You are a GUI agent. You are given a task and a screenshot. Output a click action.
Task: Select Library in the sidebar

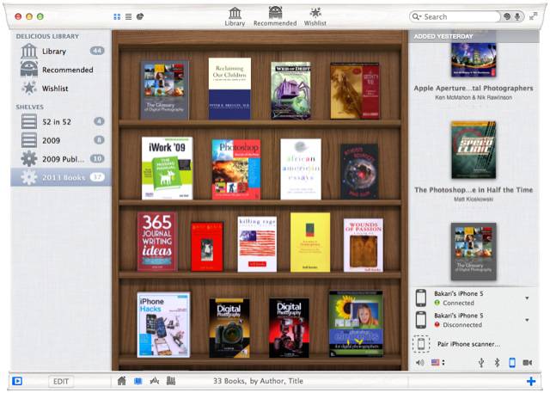coord(61,52)
